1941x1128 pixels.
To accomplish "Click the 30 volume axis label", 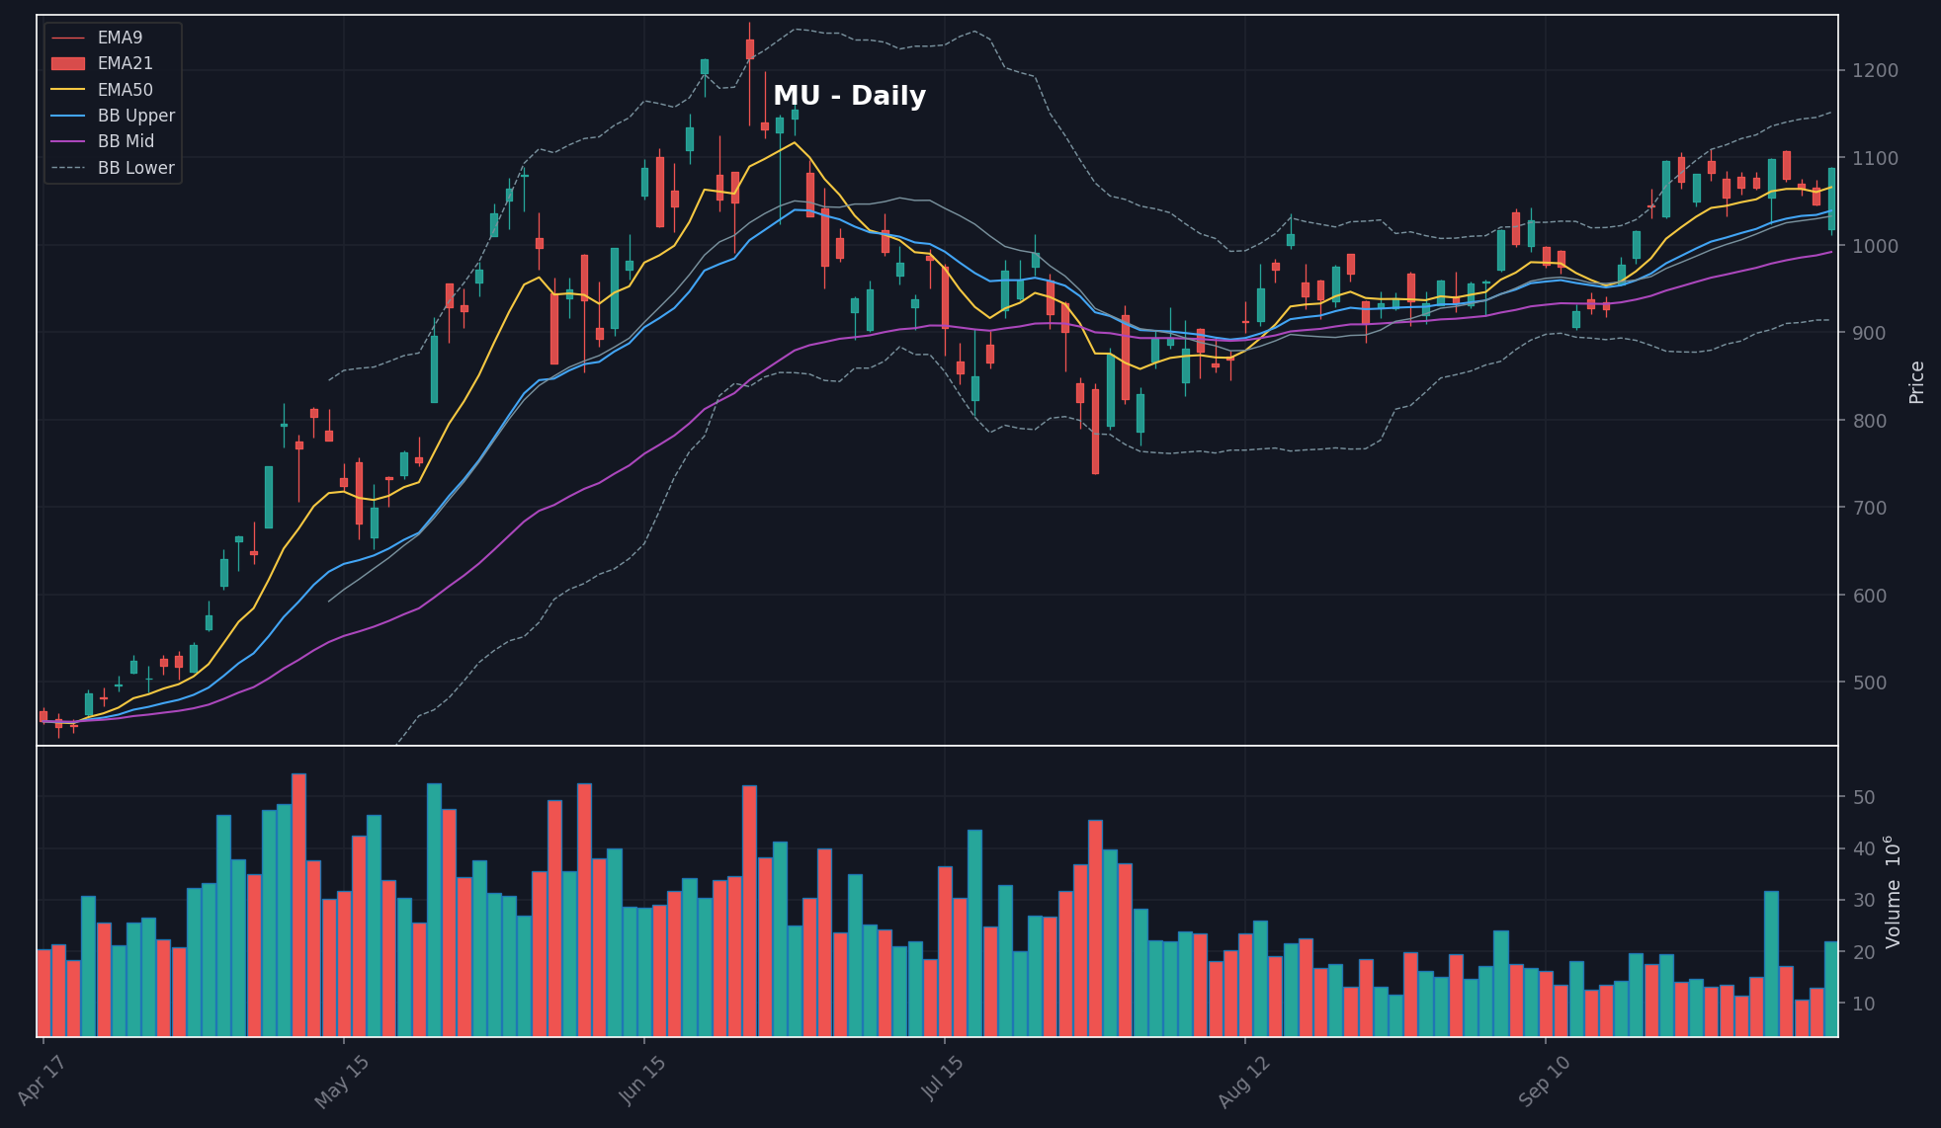I will (x=1866, y=900).
